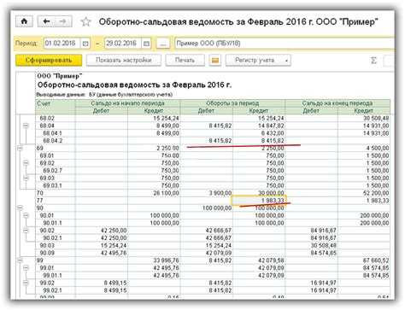Select account 70 row label

click(x=40, y=193)
